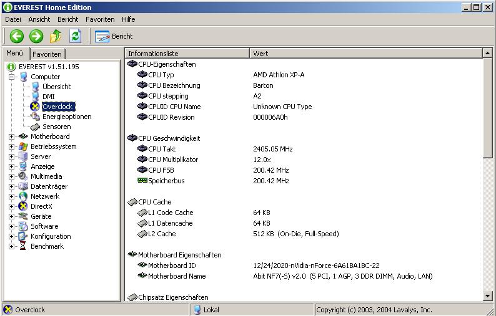
Task: Click the Betriebssystem Windows flag icon
Action: [23, 146]
